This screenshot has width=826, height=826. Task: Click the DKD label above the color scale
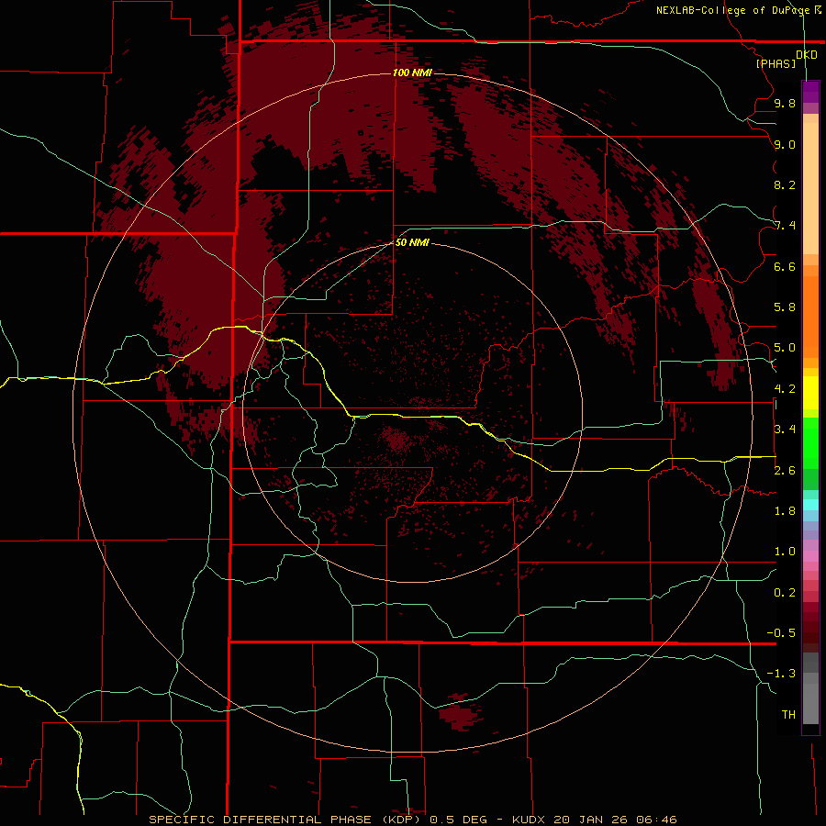807,55
